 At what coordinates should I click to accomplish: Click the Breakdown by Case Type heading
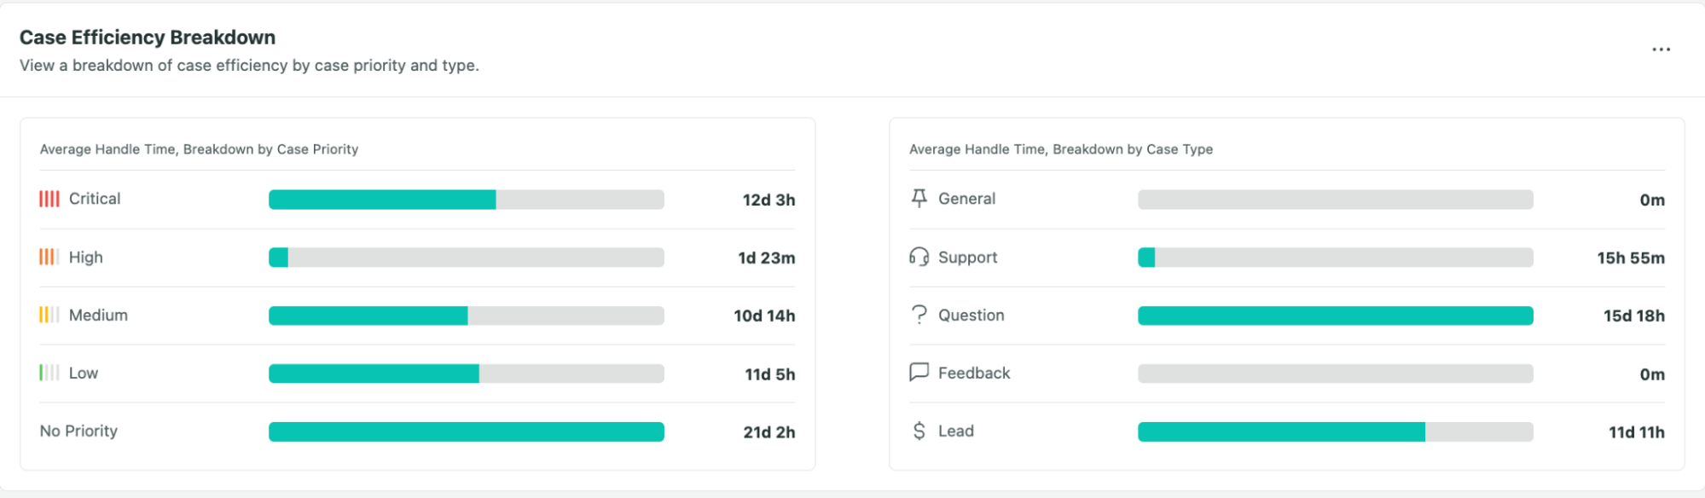(x=1061, y=148)
